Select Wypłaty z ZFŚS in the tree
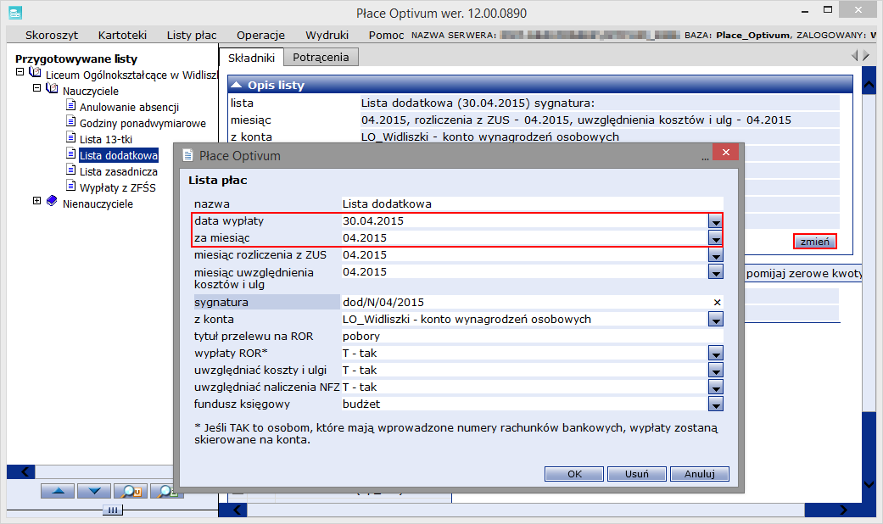 click(x=118, y=187)
